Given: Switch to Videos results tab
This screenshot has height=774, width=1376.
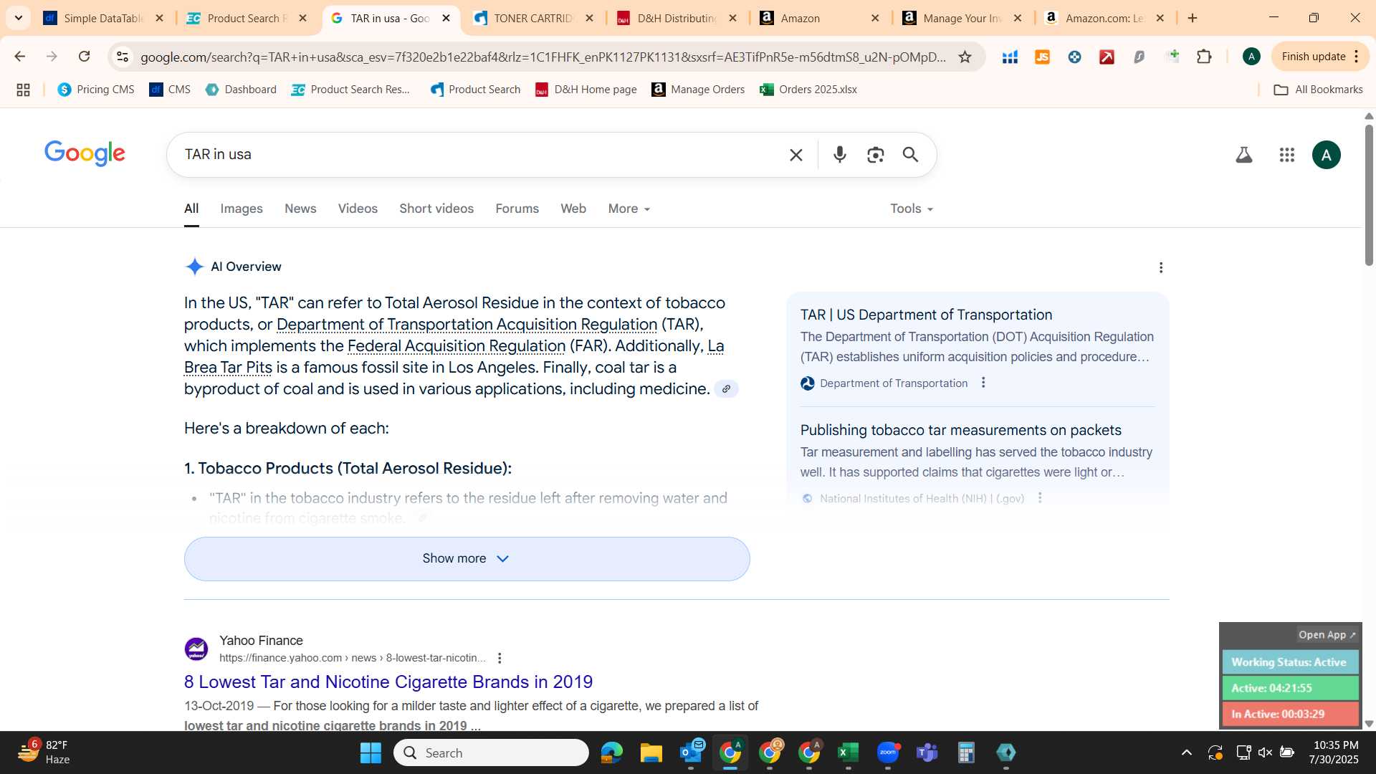Looking at the screenshot, I should 358,209.
